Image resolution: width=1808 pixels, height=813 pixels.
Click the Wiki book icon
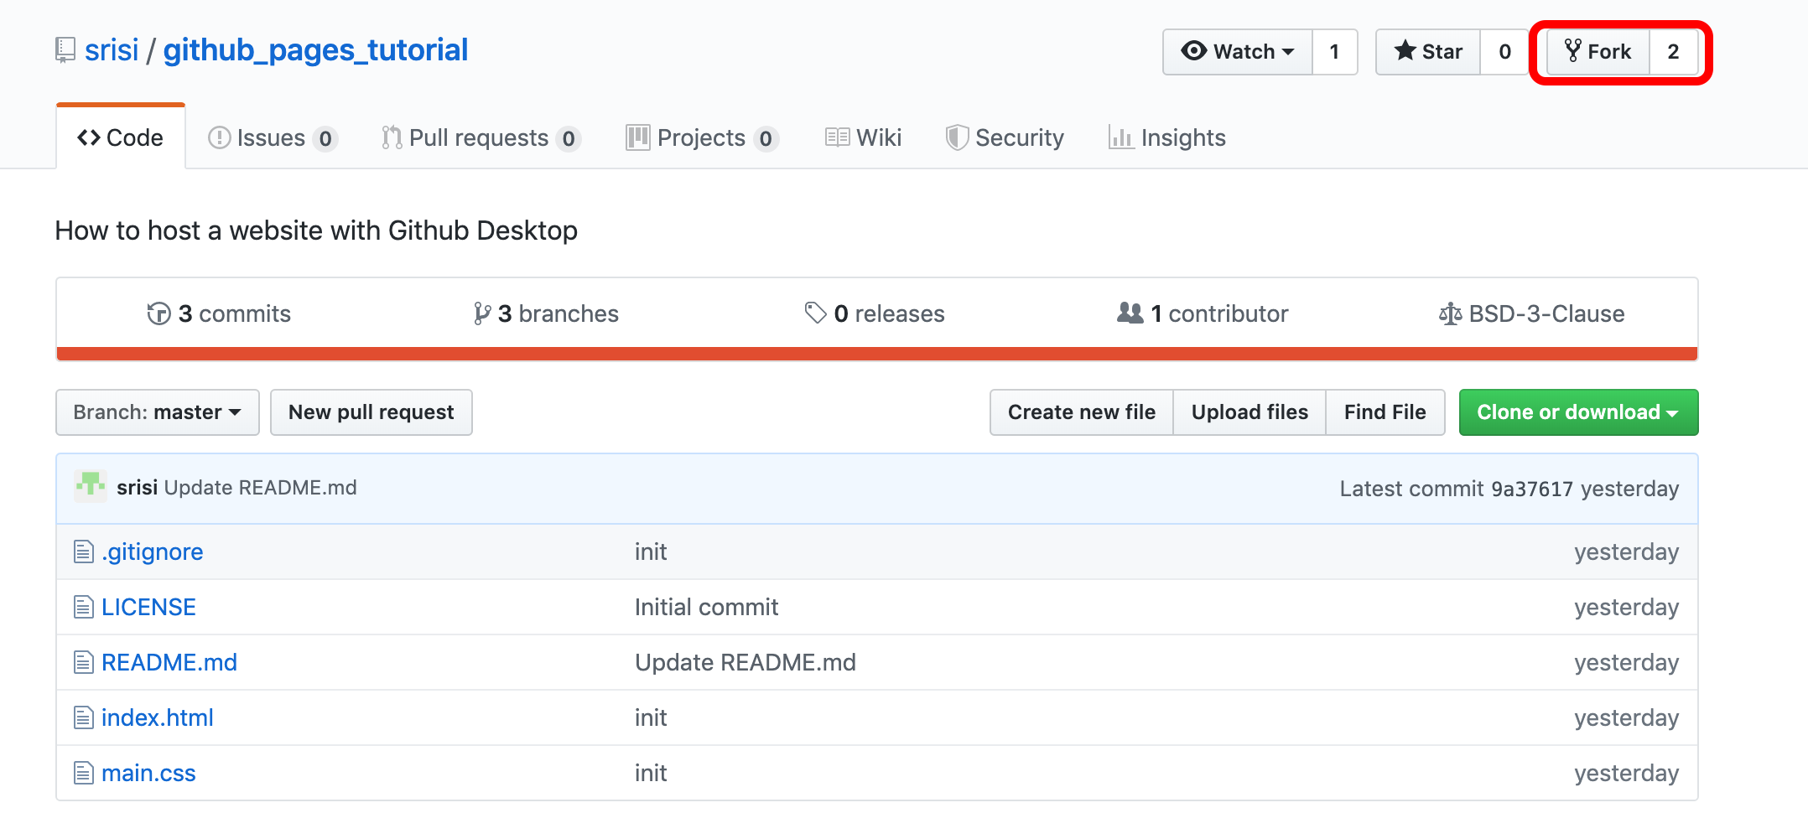pos(837,137)
